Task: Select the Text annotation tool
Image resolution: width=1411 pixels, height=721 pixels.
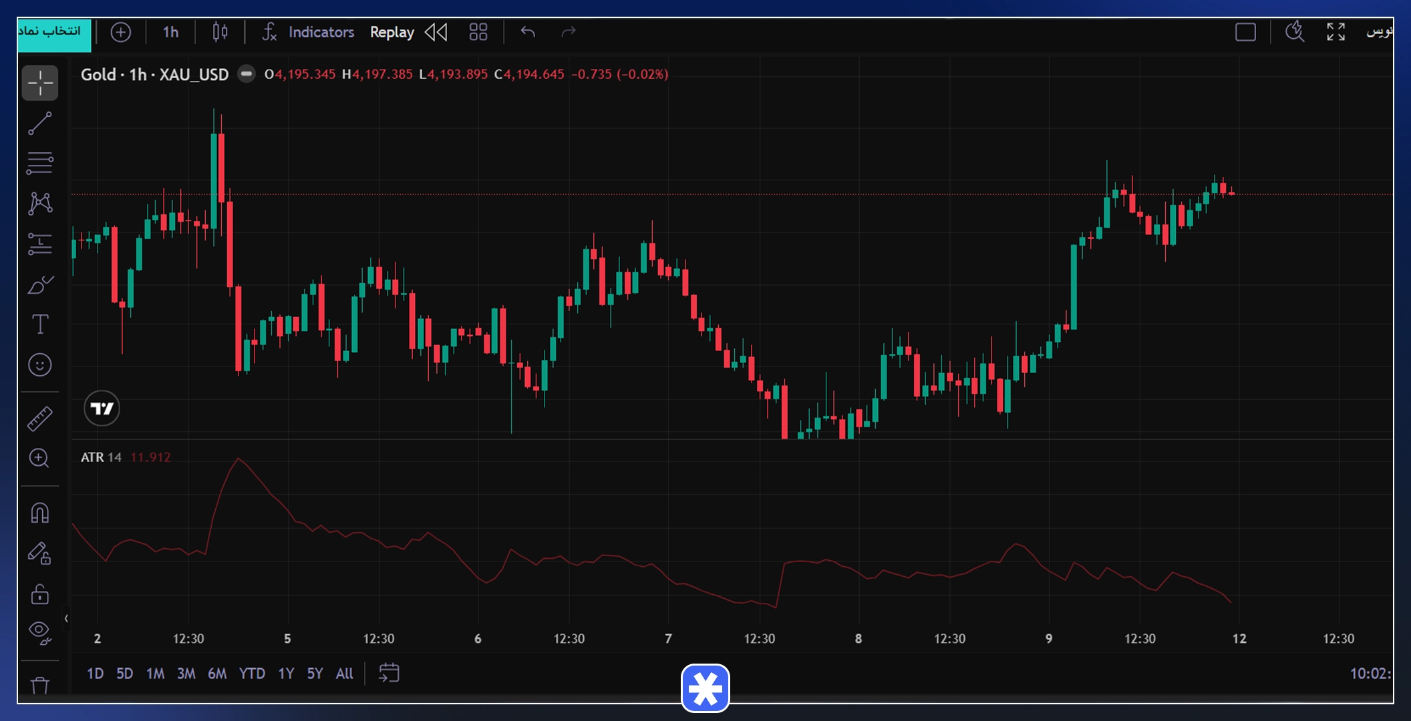Action: 40,324
